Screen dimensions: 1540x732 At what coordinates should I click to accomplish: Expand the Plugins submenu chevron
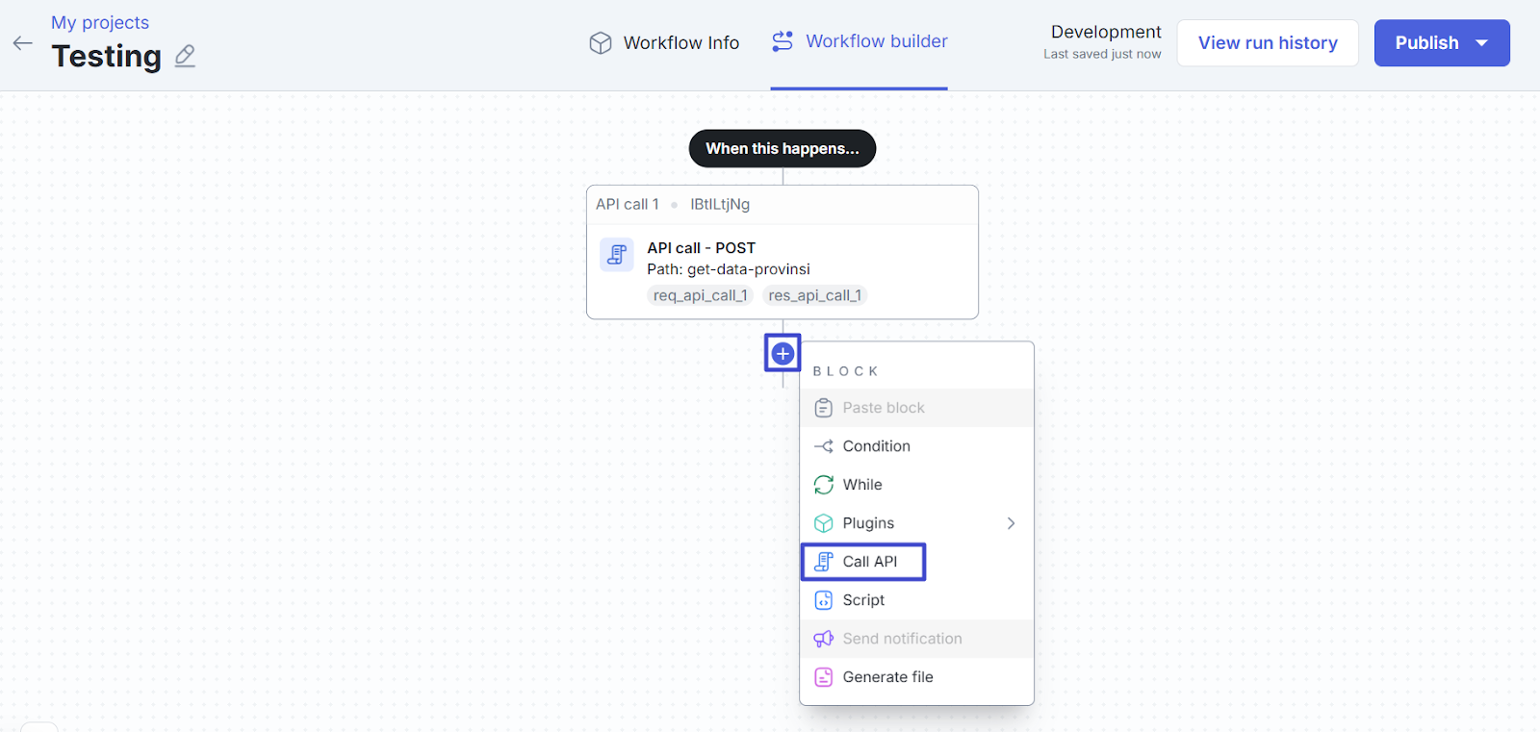tap(1011, 523)
